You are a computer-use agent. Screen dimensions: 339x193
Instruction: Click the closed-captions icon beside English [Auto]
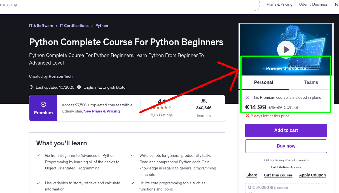point(100,87)
